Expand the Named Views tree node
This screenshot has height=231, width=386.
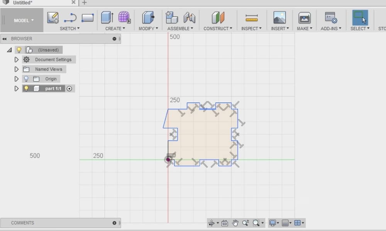tap(16, 69)
